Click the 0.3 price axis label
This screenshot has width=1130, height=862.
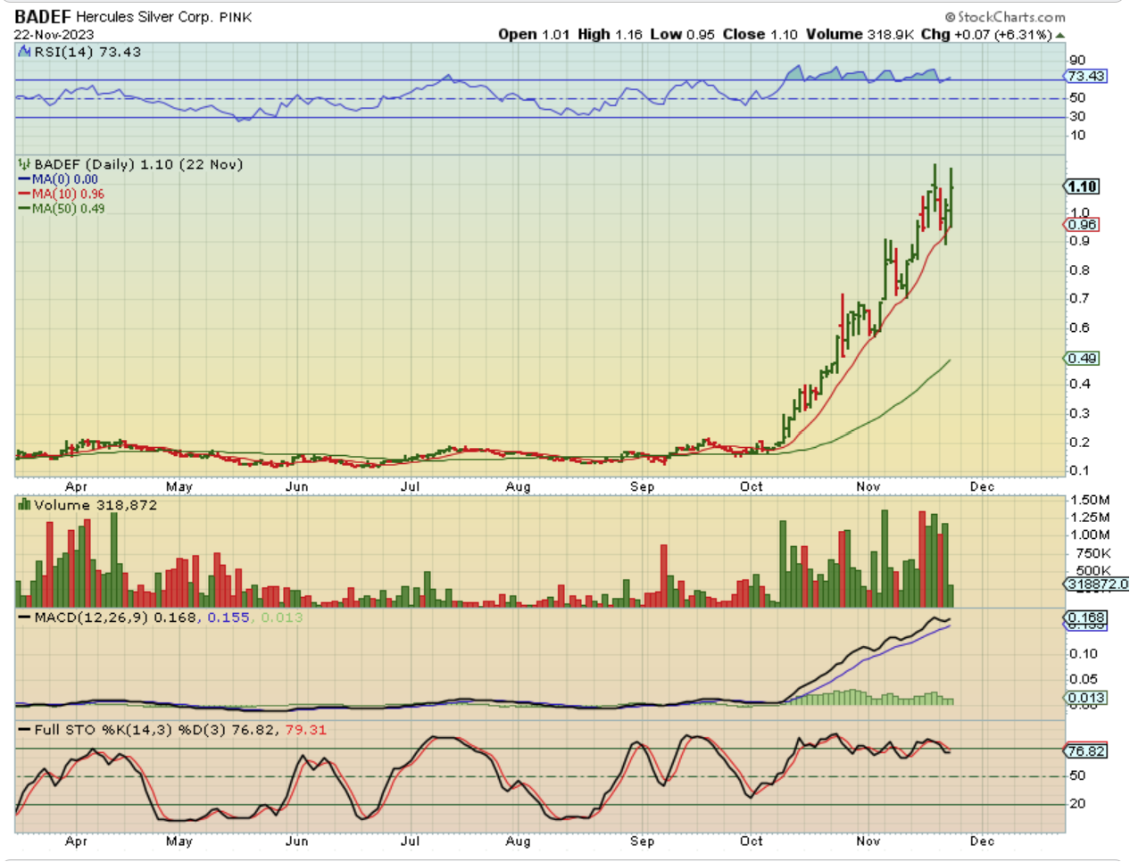pyautogui.click(x=1079, y=414)
